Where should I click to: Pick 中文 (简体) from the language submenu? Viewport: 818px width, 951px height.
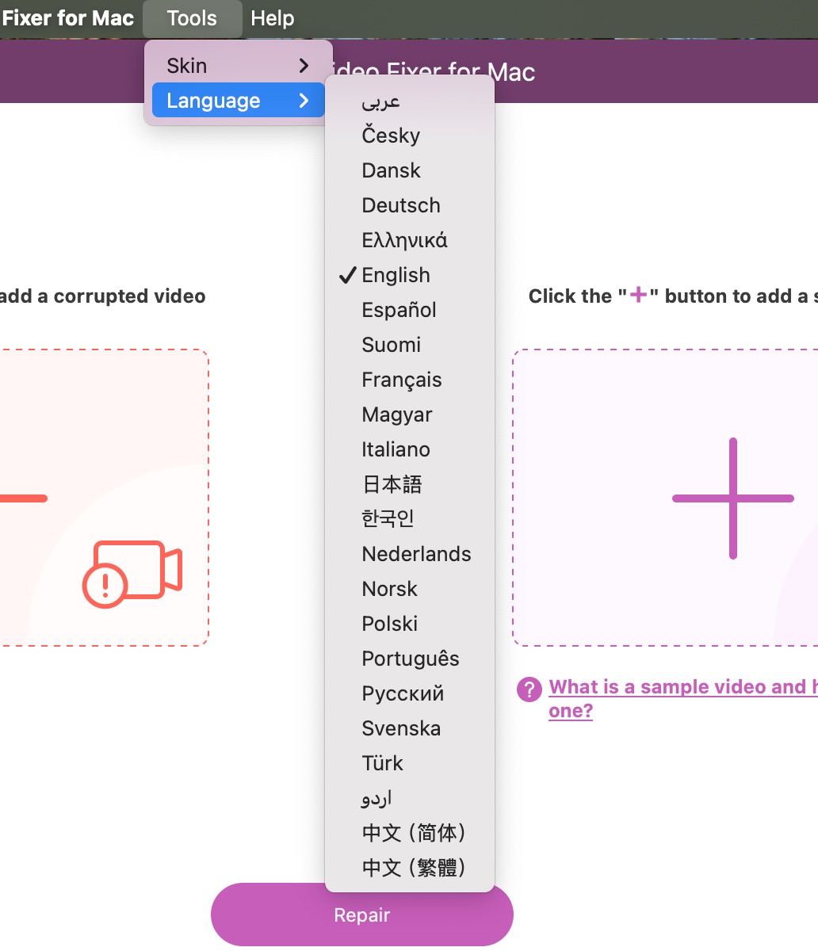pyautogui.click(x=413, y=833)
